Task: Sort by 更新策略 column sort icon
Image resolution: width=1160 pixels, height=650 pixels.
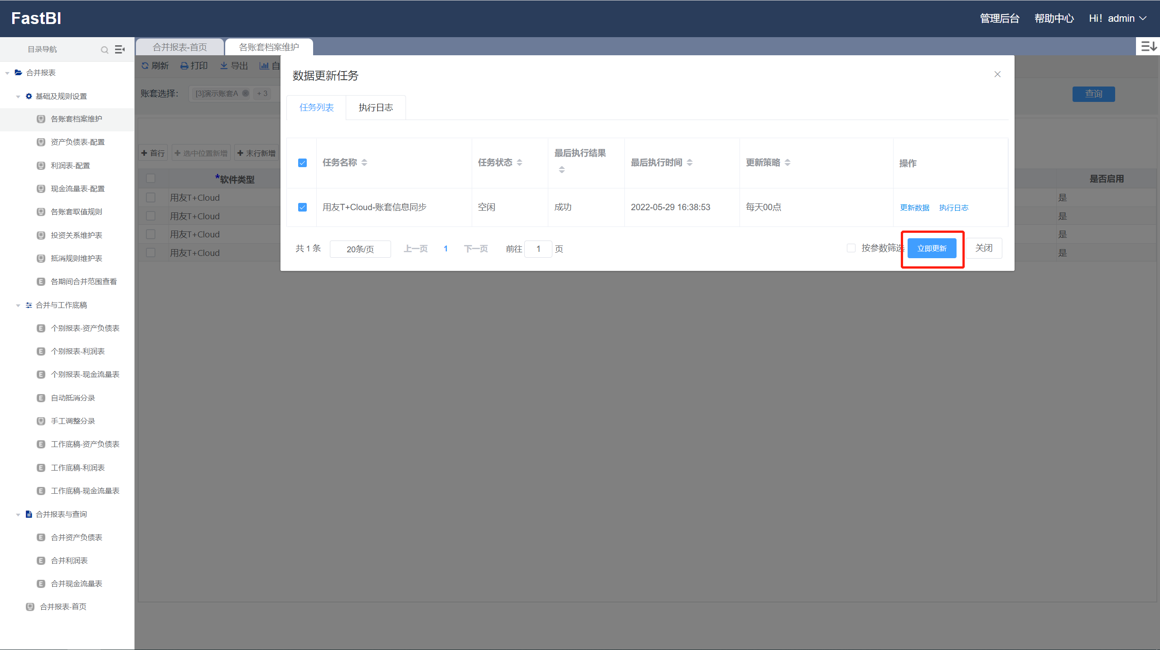Action: click(788, 163)
